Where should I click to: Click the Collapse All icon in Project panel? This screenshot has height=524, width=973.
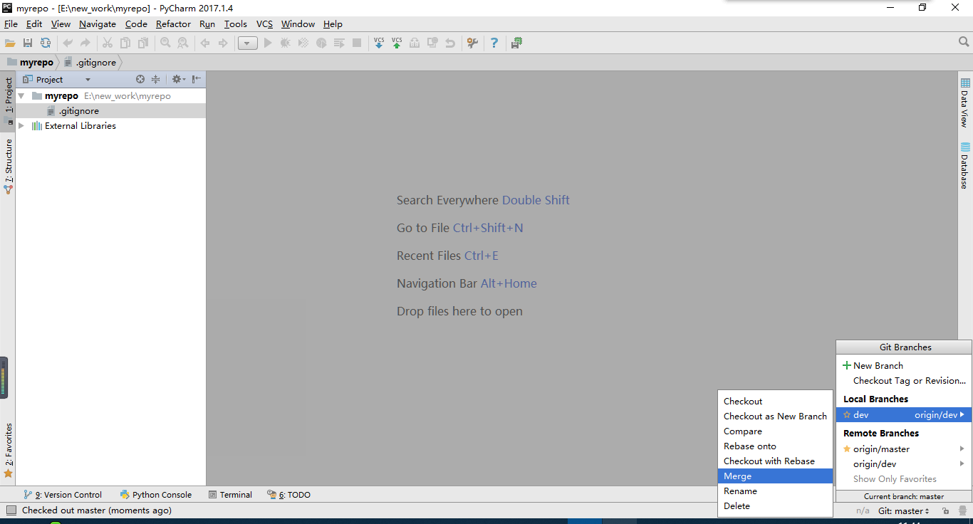(155, 79)
